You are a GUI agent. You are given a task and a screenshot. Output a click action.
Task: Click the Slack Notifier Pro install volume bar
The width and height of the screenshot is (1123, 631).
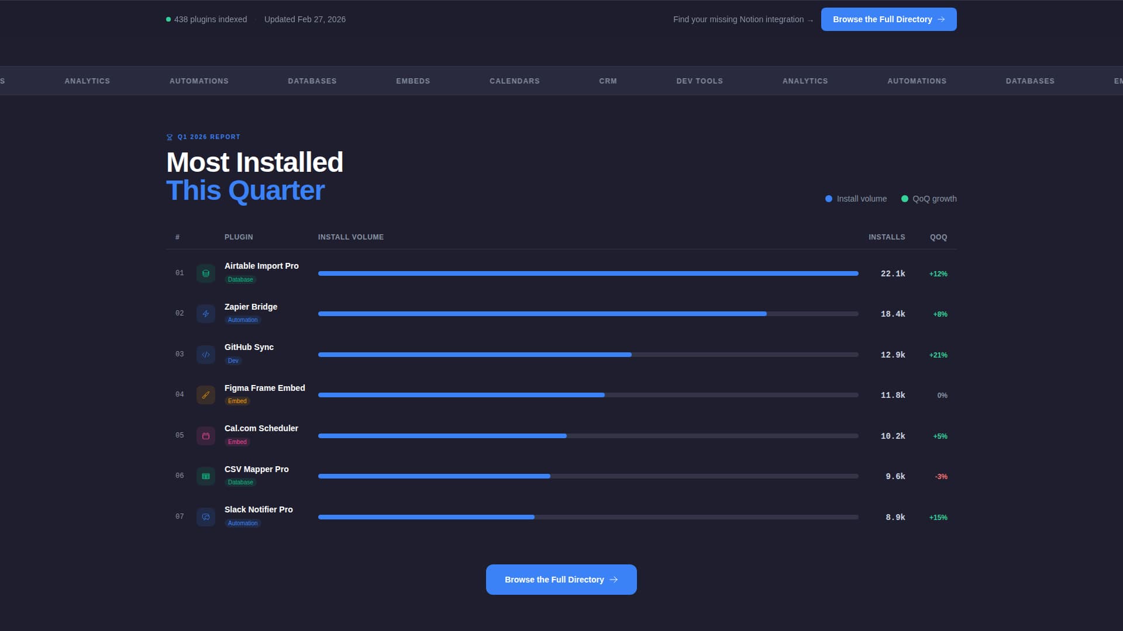588,517
